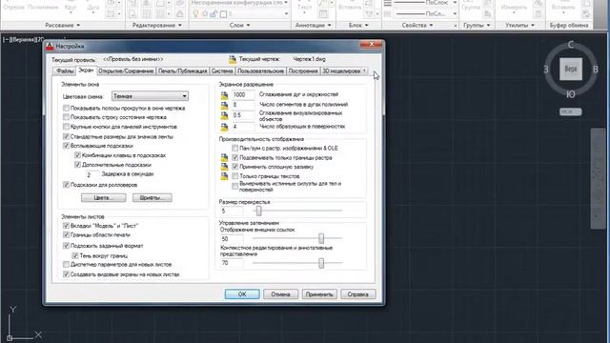This screenshot has width=610, height=343.
Task: Click the external references fade slider handle
Action: click(321, 238)
